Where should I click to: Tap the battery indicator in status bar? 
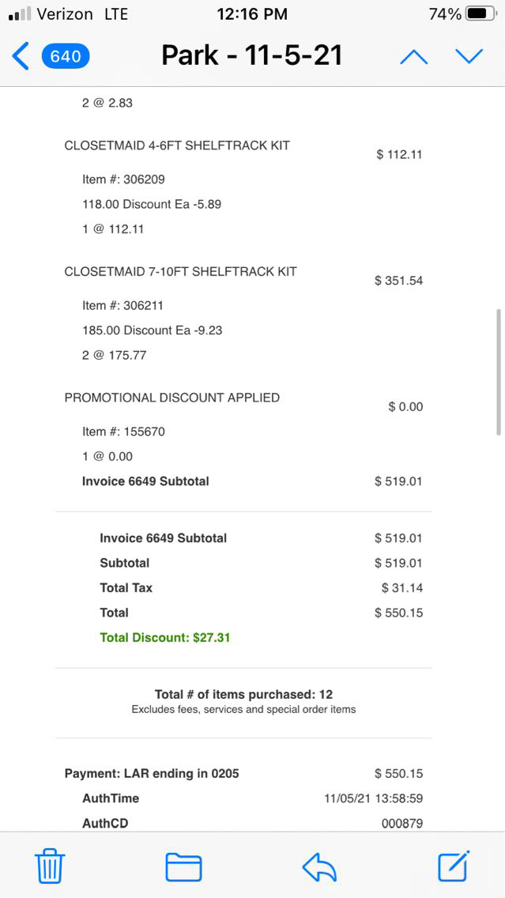point(481,14)
